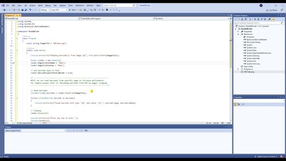This screenshot has height=161, width=286.
Task: Open the Any CPU platform dropdown
Action: pyautogui.click(x=59, y=10)
